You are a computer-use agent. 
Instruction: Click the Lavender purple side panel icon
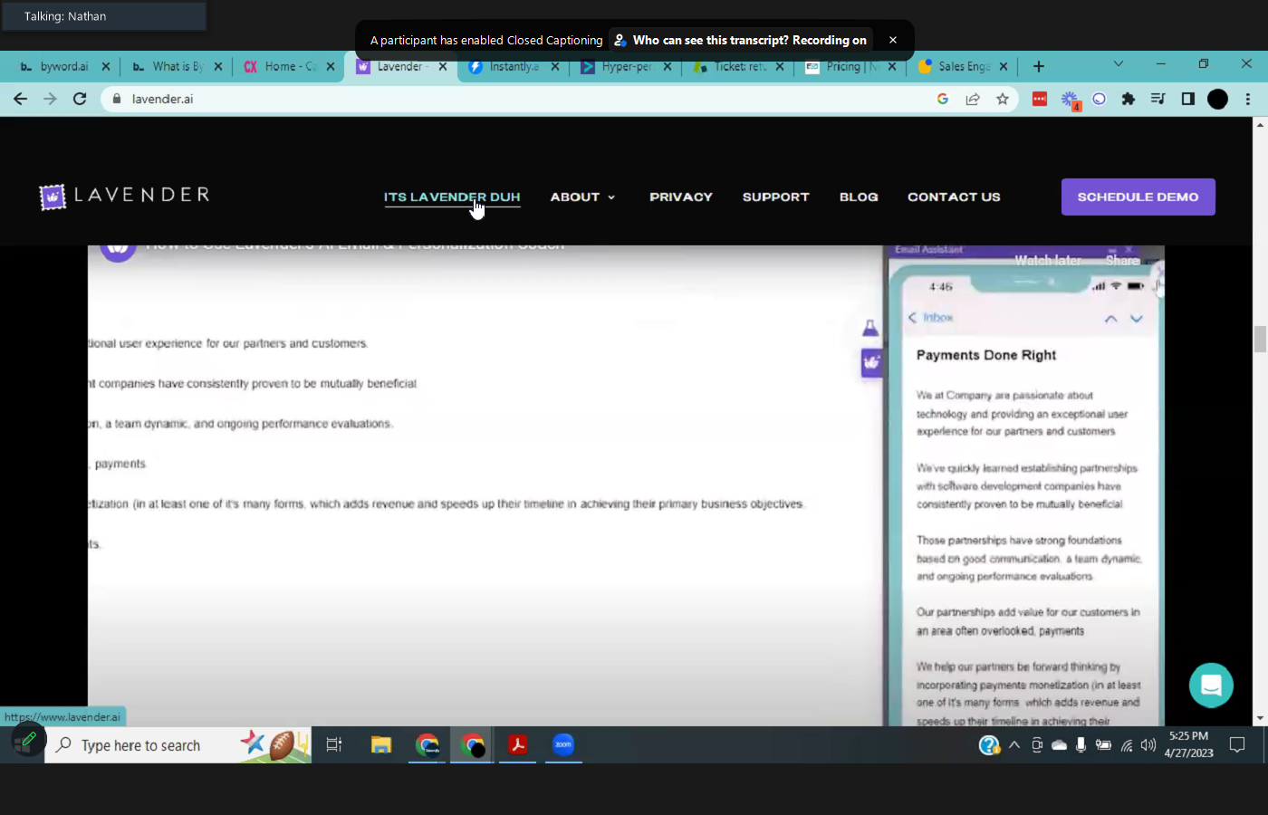(870, 363)
